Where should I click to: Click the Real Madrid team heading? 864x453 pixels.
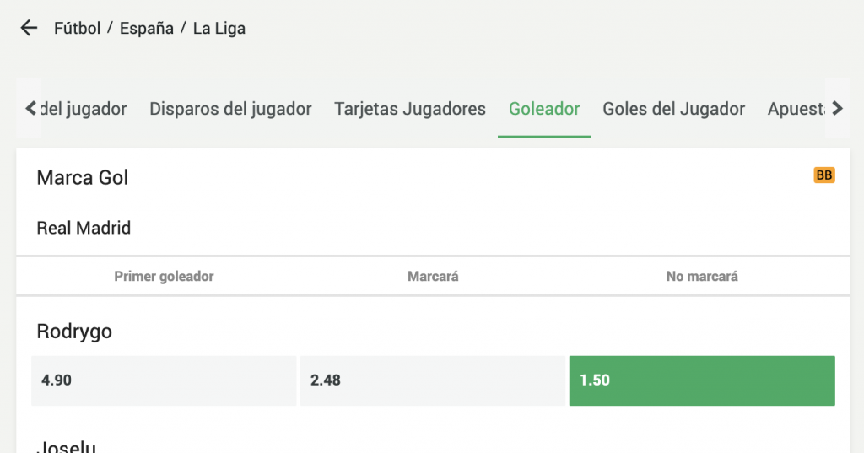pos(84,228)
